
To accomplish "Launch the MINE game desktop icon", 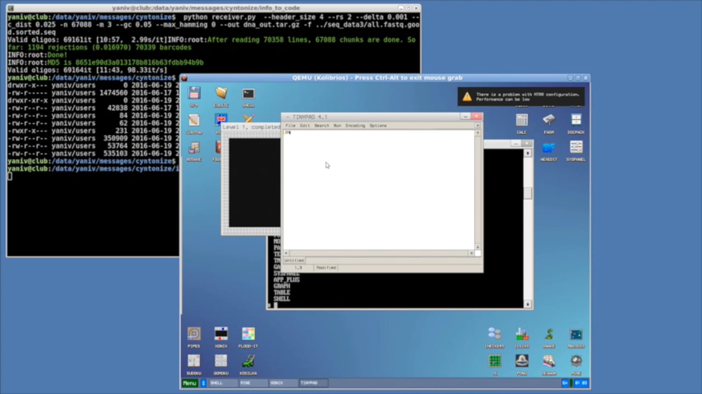I will click(x=576, y=361).
